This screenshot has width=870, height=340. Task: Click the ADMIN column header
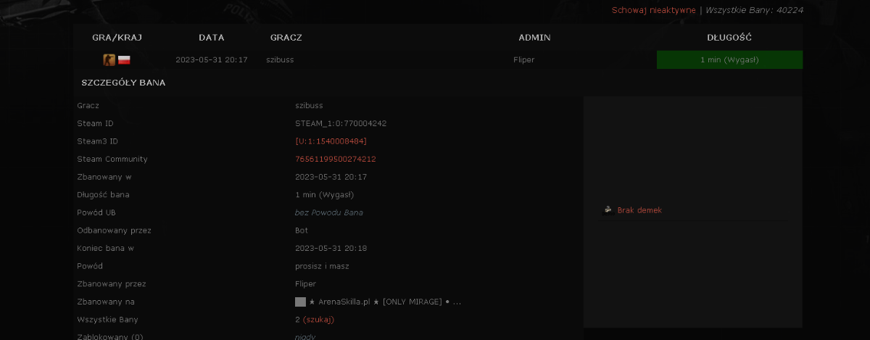(534, 38)
